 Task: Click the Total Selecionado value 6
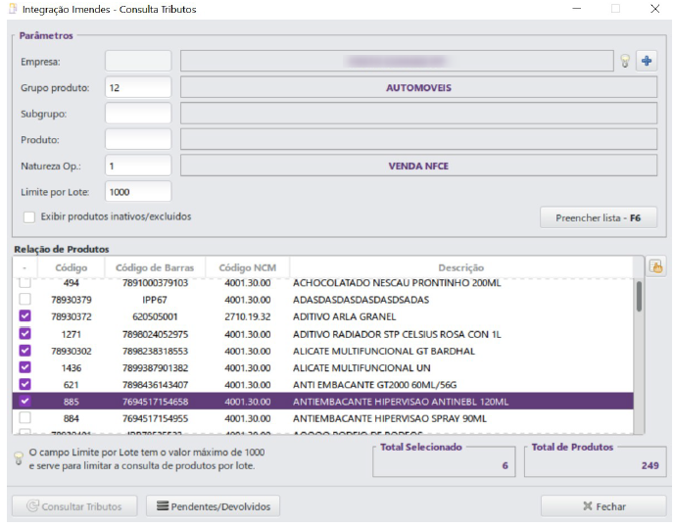pos(505,465)
